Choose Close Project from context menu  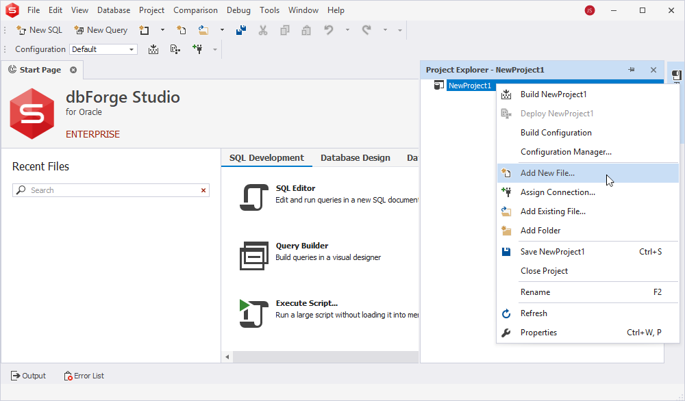tap(588, 271)
